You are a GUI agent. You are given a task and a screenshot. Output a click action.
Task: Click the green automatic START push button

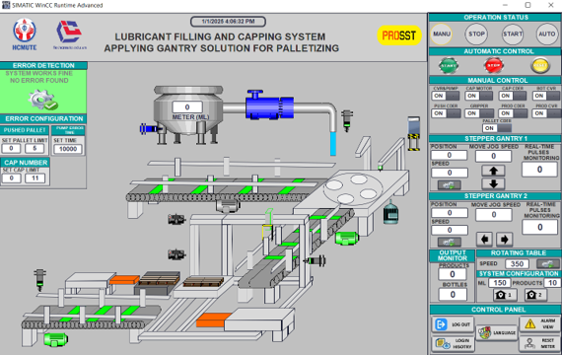tap(448, 66)
